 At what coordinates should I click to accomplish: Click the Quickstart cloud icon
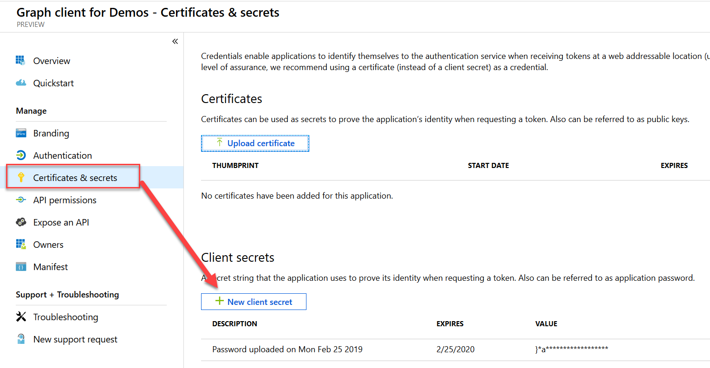point(20,83)
